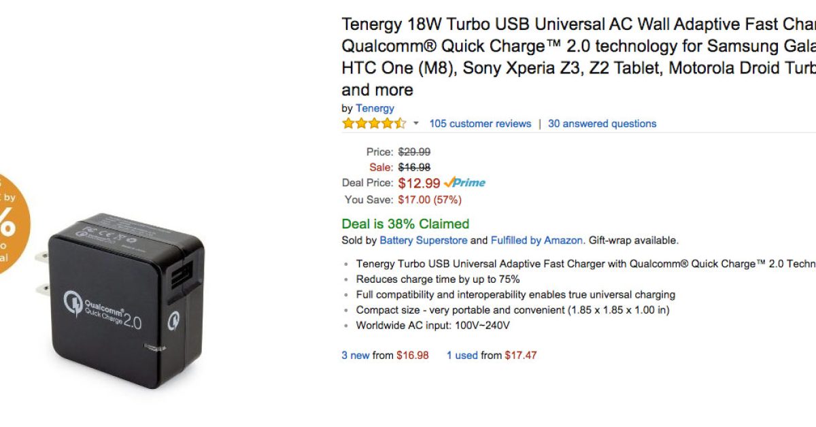Click the black charger product image
This screenshot has width=816, height=427.
pyautogui.click(x=122, y=299)
